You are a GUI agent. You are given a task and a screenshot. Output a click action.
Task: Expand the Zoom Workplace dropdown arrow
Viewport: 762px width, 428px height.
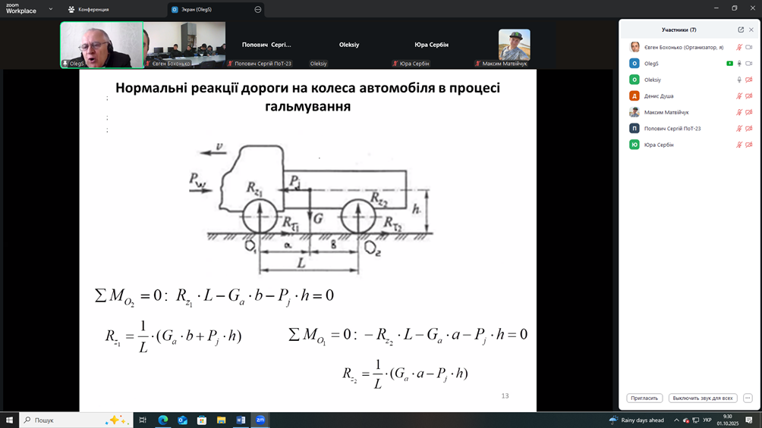51,9
